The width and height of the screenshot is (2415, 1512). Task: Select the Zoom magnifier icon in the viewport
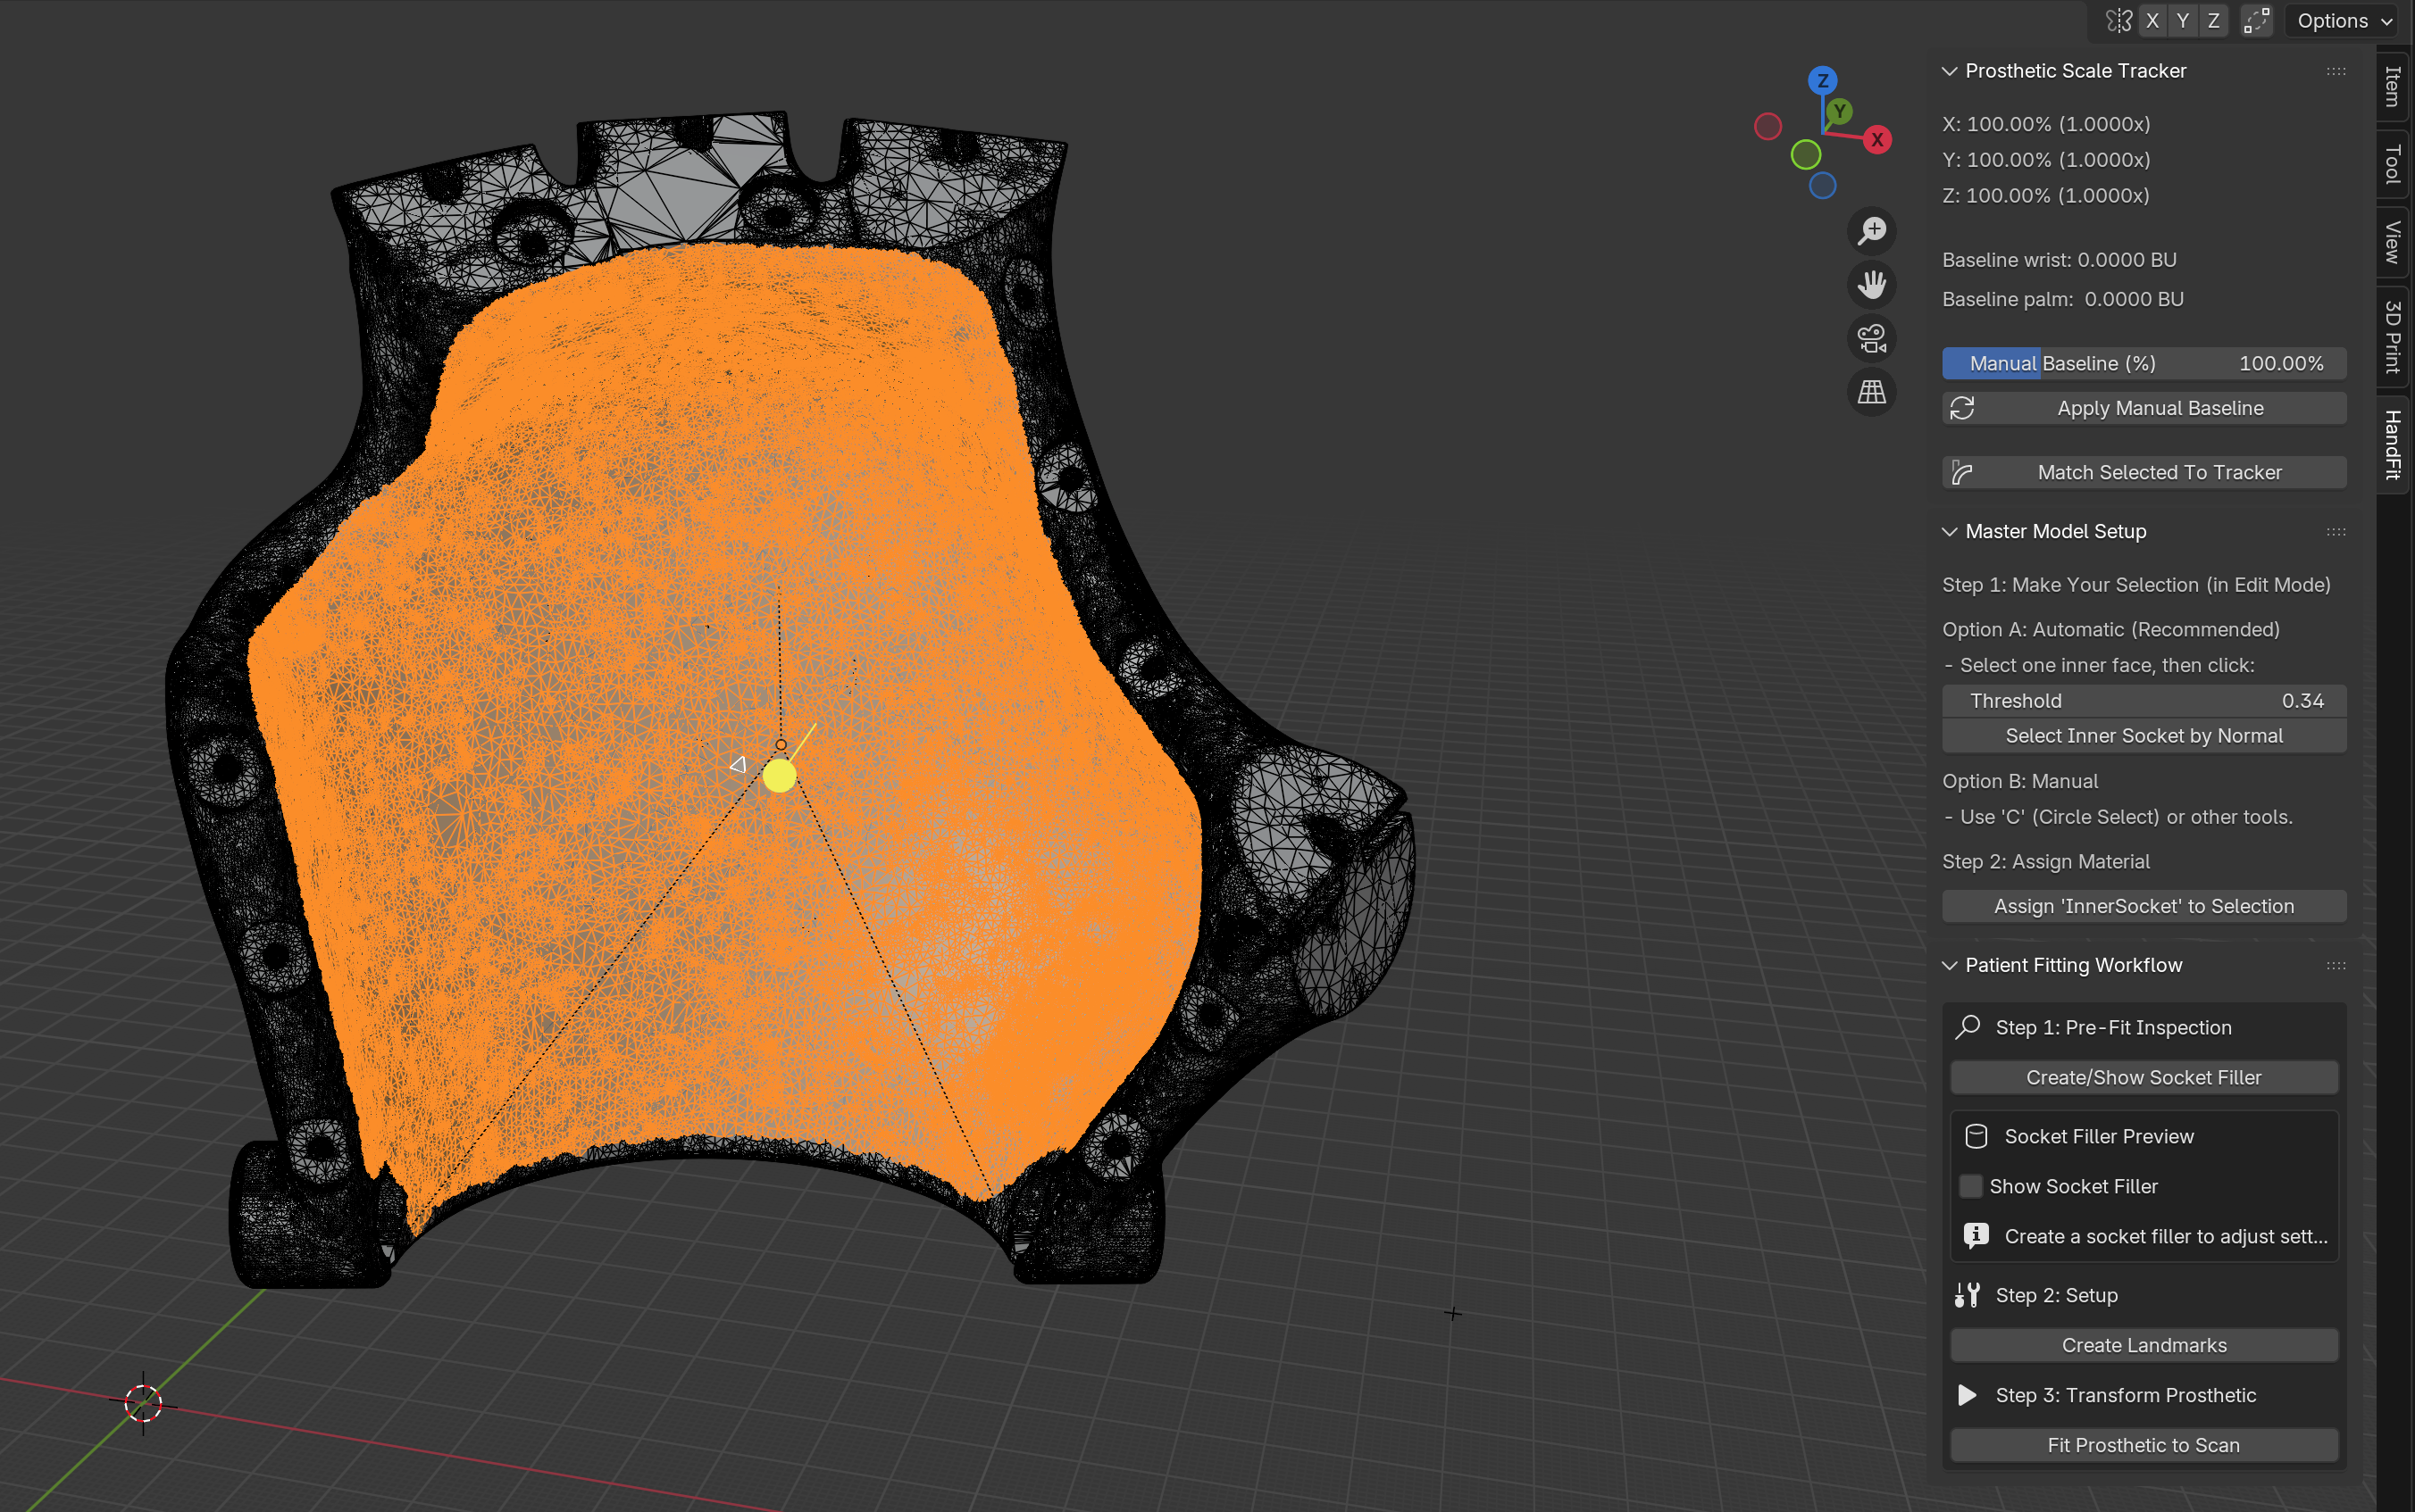[1872, 230]
